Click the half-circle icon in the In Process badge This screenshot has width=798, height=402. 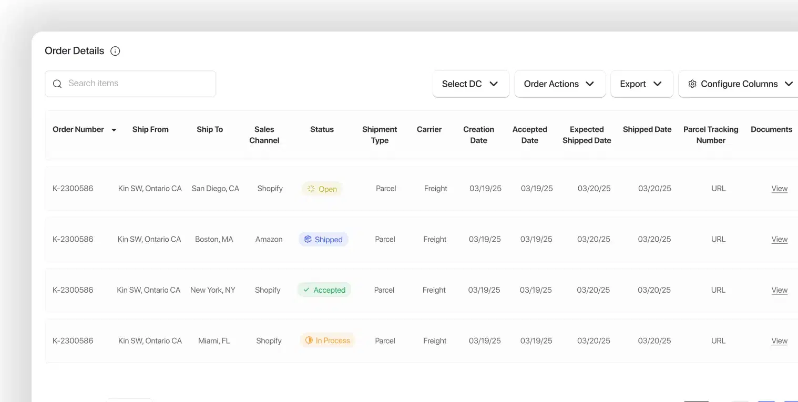[x=309, y=340]
